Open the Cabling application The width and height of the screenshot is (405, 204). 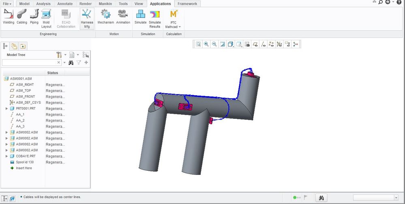[22, 17]
